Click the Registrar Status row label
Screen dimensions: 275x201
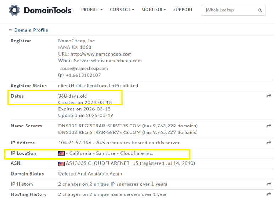[29, 86]
